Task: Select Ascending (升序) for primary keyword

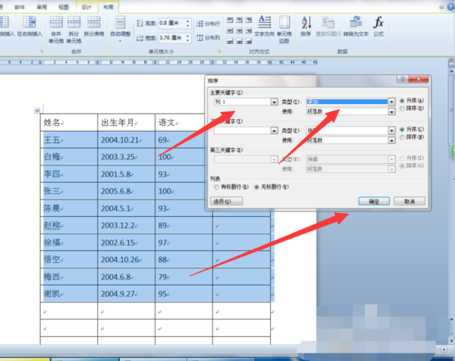Action: click(x=402, y=101)
